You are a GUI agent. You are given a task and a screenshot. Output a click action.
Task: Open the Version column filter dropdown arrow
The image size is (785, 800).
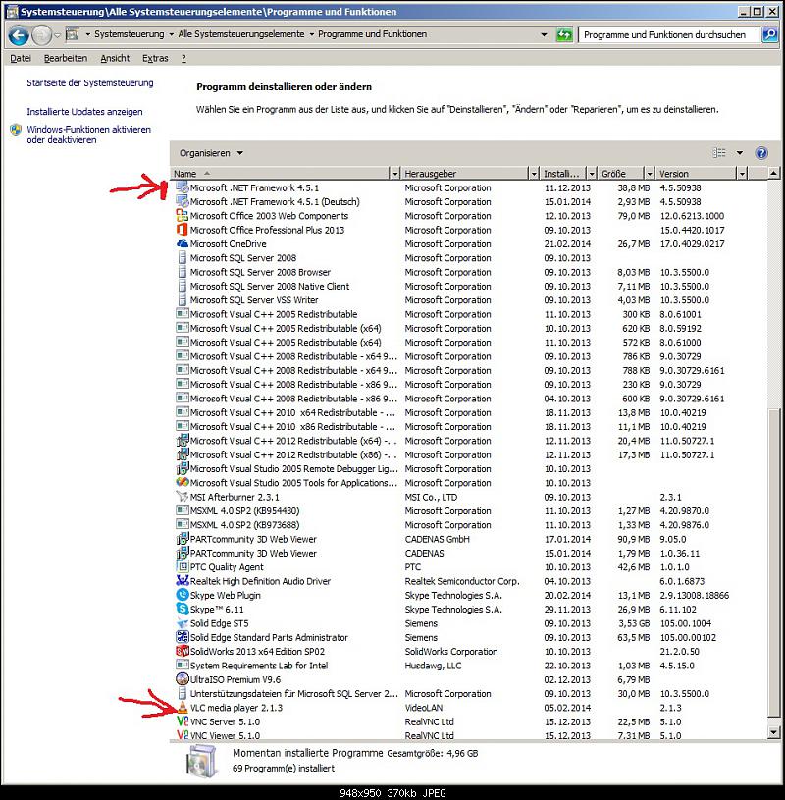[x=743, y=174]
